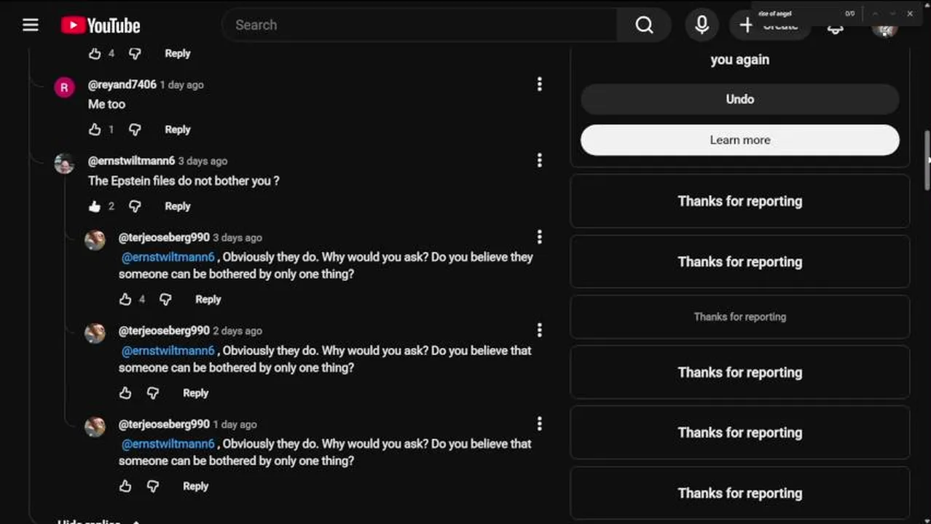Open Create menu in top bar
This screenshot has width=931, height=524.
(x=770, y=26)
